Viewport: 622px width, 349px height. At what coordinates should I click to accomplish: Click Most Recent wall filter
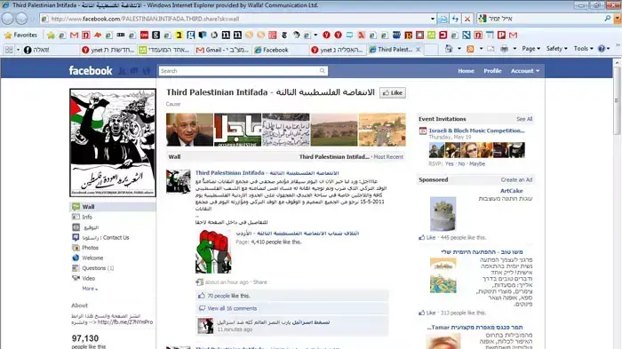coord(388,157)
